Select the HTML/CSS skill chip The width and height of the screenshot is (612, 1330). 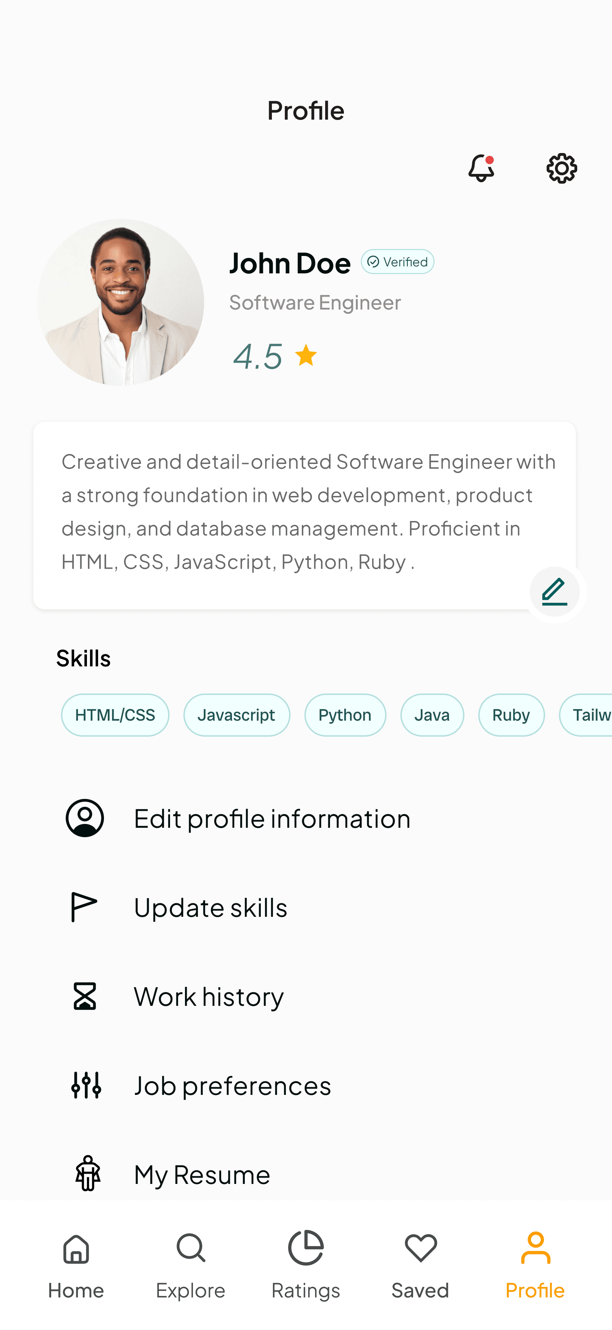[115, 715]
